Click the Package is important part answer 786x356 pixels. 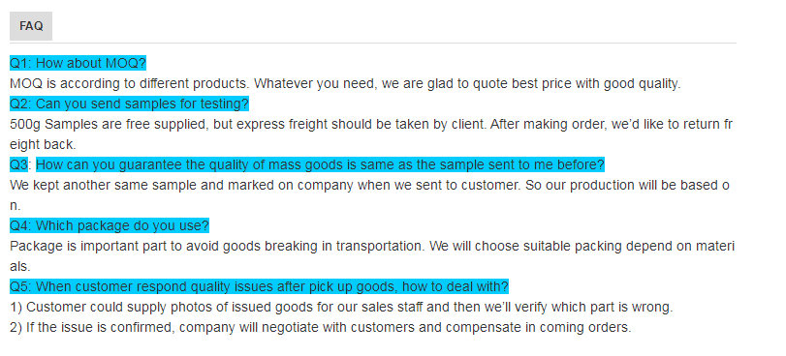click(372, 247)
